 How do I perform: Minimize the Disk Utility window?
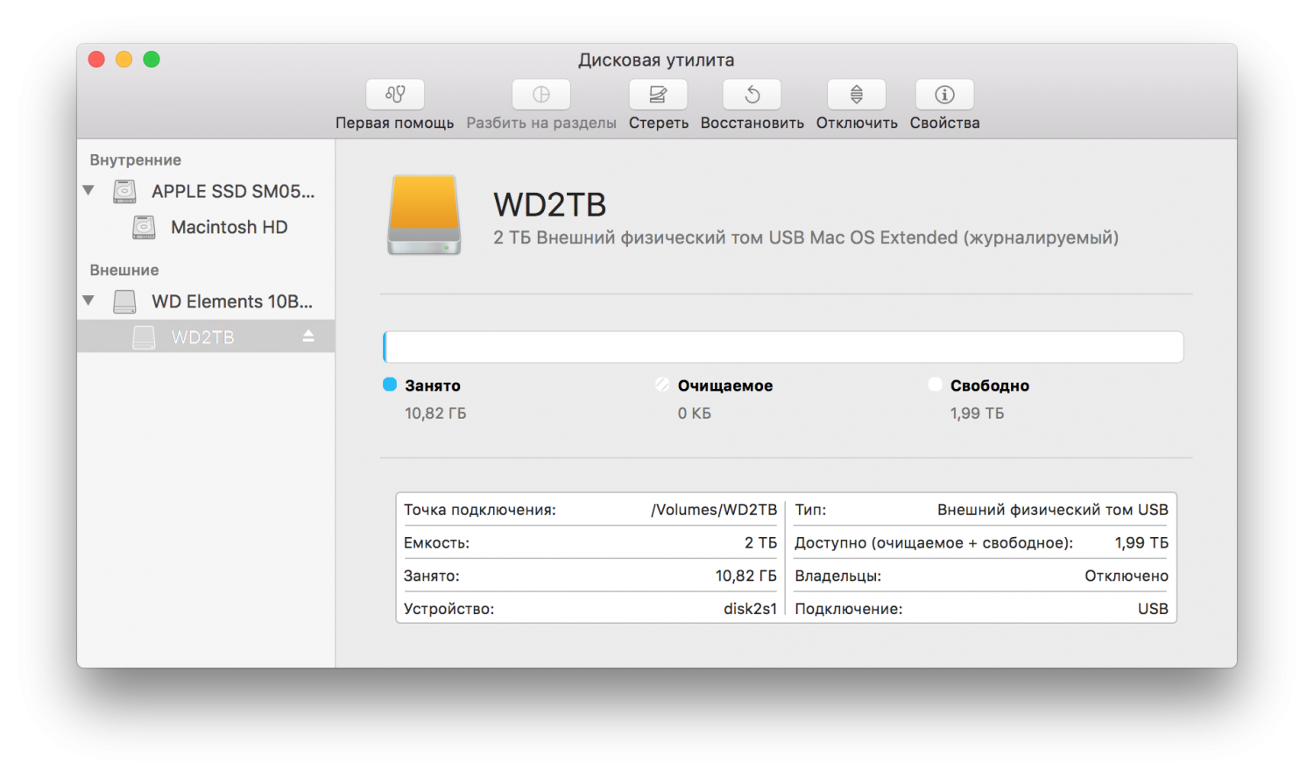(124, 60)
